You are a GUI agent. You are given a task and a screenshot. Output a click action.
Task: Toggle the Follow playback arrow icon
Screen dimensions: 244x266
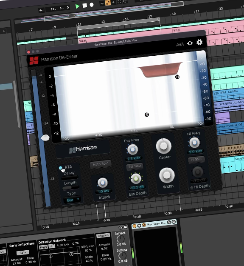point(42,11)
